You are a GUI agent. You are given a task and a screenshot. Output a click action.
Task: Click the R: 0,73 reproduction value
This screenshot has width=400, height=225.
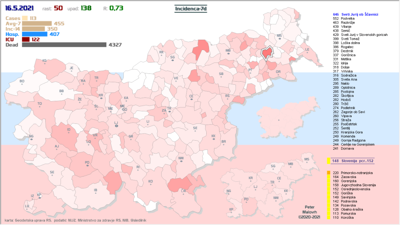113,8
